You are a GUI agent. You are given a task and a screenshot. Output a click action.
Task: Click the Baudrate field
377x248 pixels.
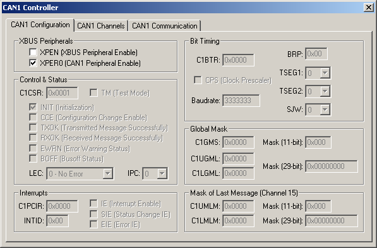click(241, 101)
